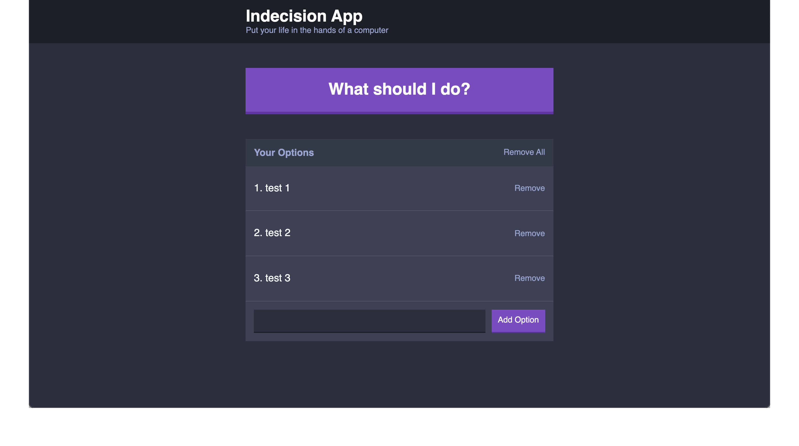
Task: Click the option labeled 3. test 3
Action: [272, 278]
